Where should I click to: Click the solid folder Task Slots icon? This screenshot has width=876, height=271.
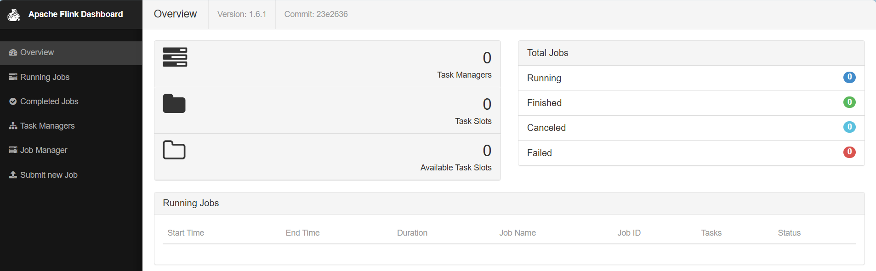[174, 104]
